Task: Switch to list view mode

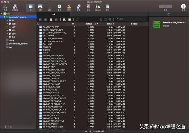Action: (x=105, y=19)
